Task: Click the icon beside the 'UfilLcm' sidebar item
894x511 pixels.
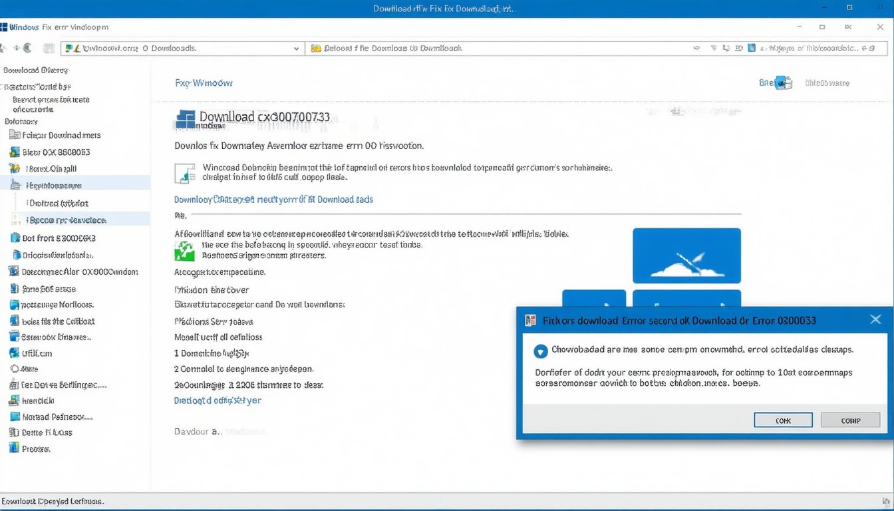Action: 14,353
